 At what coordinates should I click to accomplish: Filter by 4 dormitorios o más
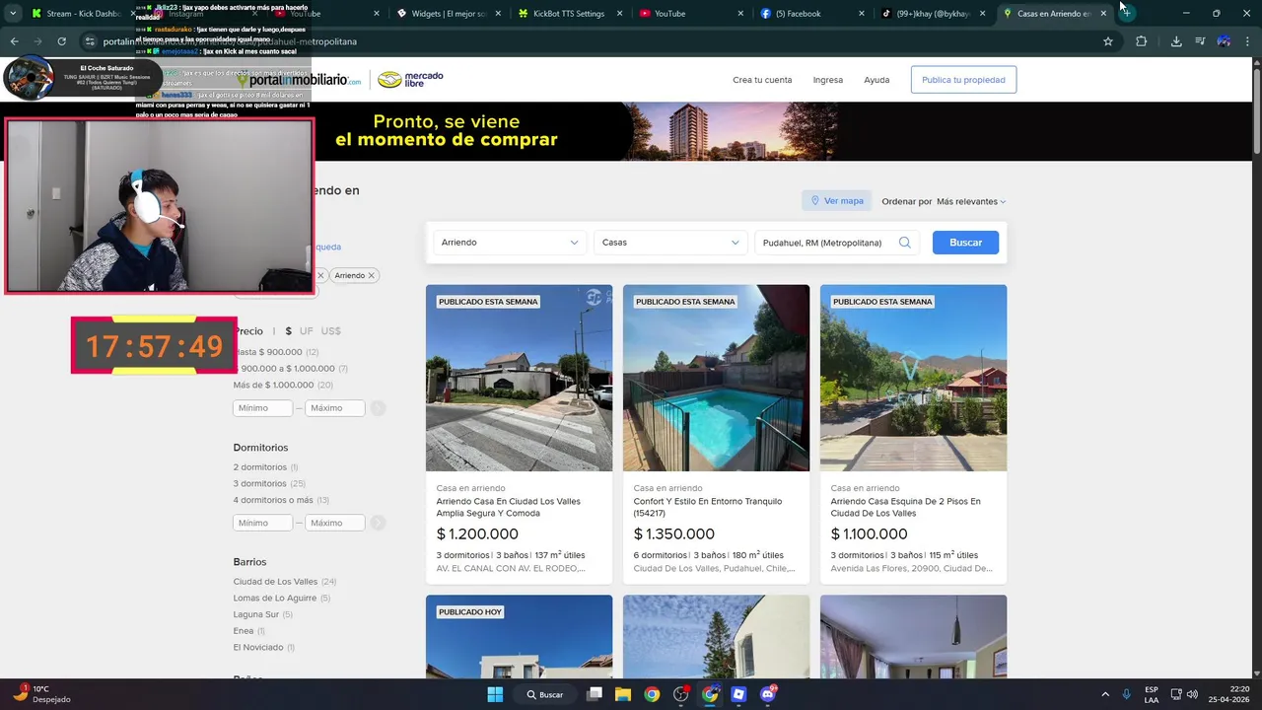(x=273, y=500)
